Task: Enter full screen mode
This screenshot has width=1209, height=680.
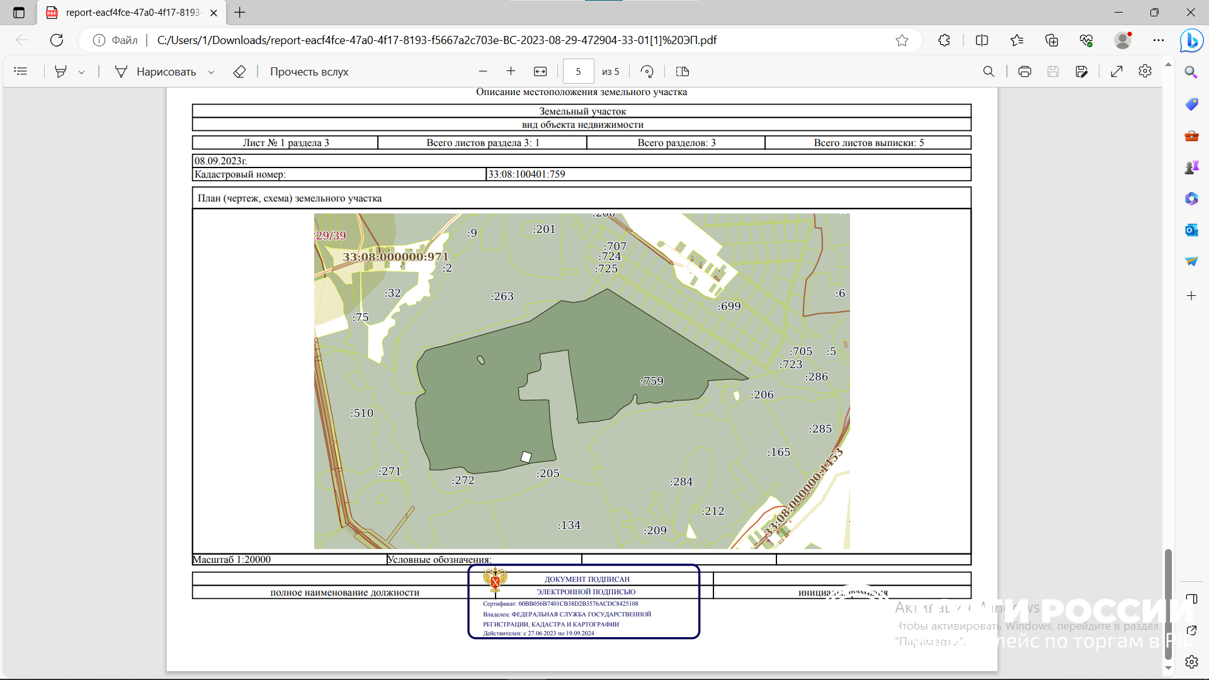Action: [x=1116, y=72]
